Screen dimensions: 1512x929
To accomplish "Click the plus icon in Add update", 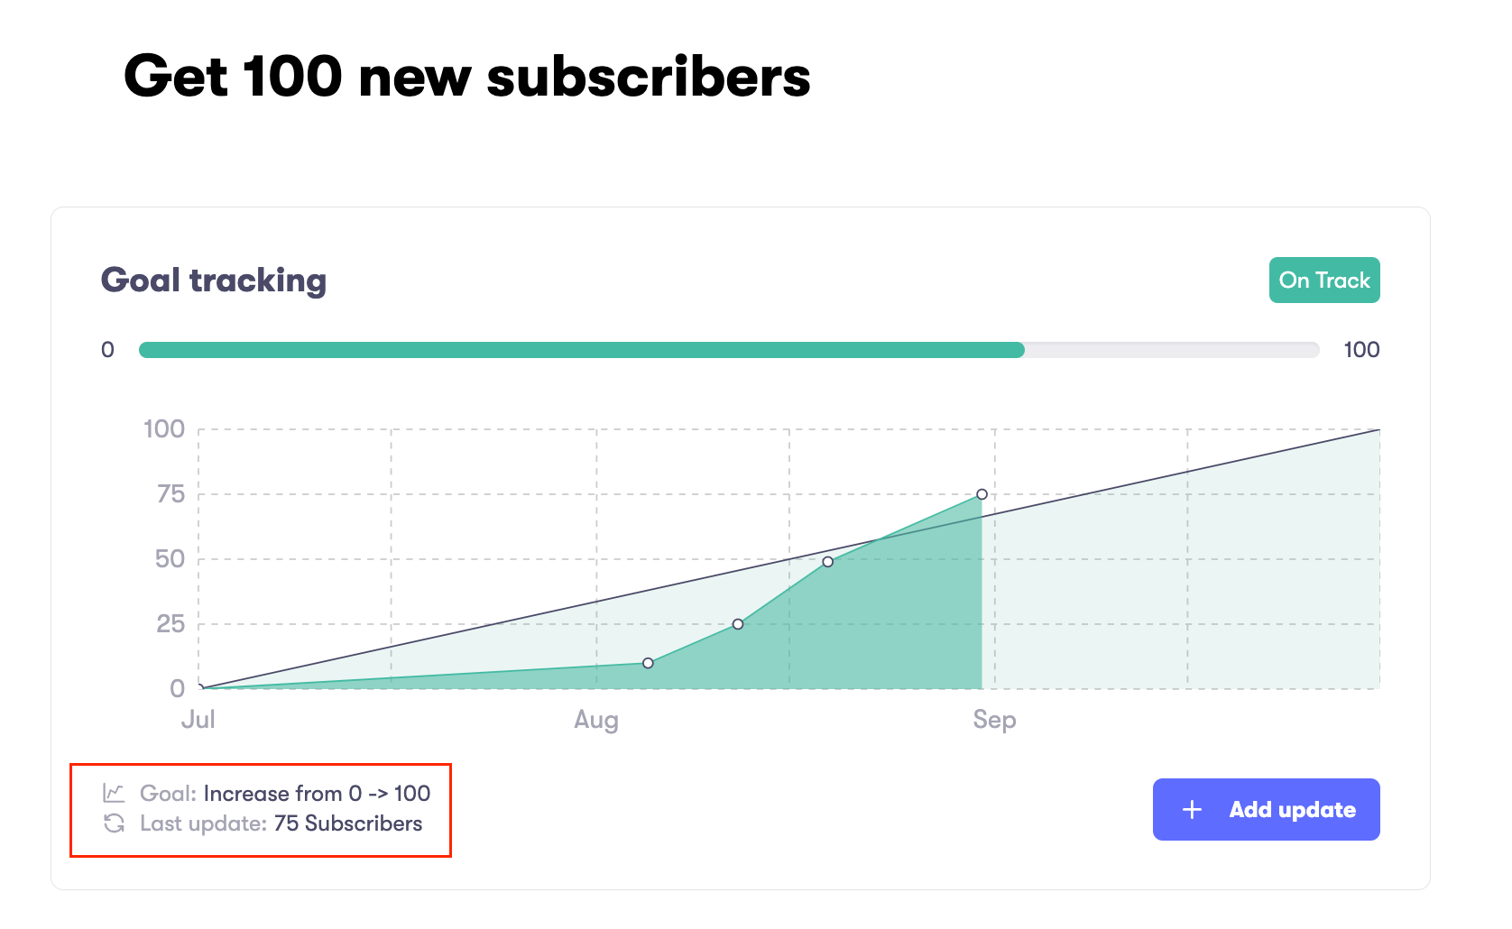I will click(x=1192, y=809).
